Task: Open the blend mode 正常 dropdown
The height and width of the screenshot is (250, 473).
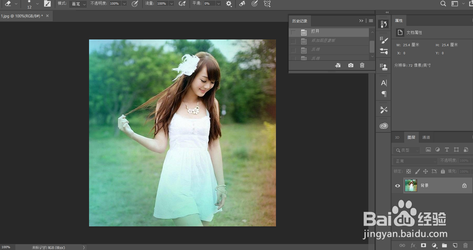Action: (x=415, y=161)
